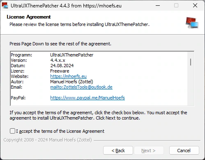Click the 'Programm:' label
Image resolution: width=205 pixels, height=160 pixels.
pos(21,55)
